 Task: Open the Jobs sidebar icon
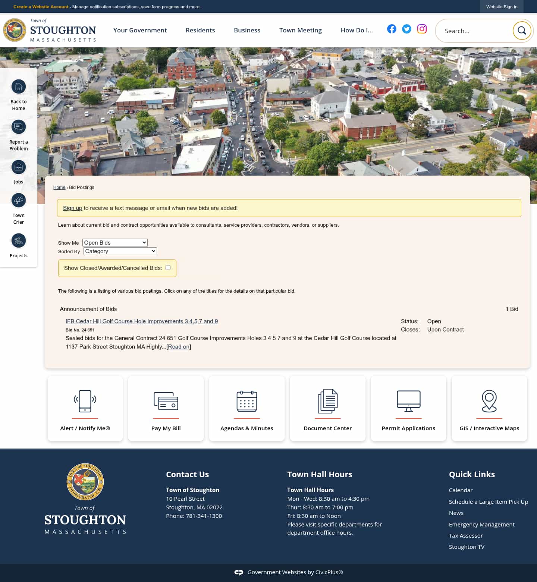pos(18,167)
